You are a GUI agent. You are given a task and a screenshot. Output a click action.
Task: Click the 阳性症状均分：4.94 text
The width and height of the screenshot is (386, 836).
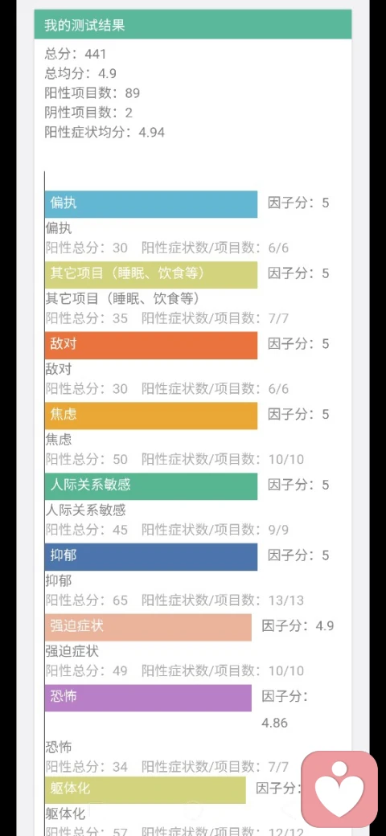coord(105,132)
